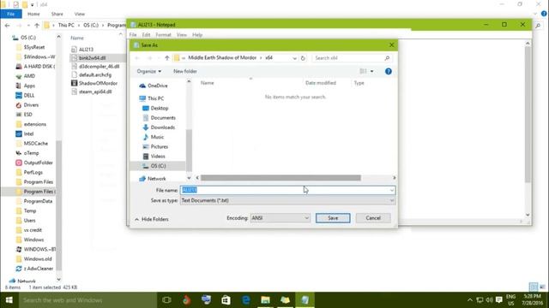Open the Encoding ANSI dropdown
Viewport: 549px width, 308px height.
[281, 218]
